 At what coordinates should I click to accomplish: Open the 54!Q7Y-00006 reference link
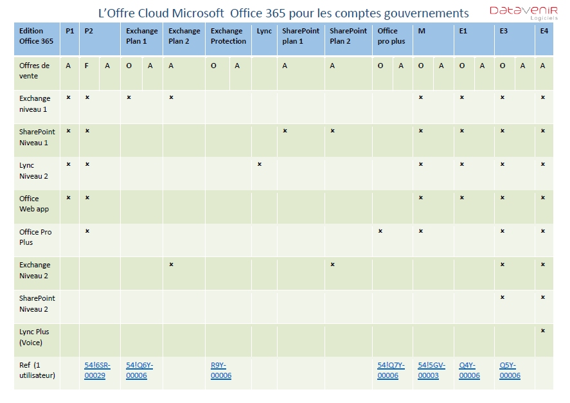click(391, 370)
